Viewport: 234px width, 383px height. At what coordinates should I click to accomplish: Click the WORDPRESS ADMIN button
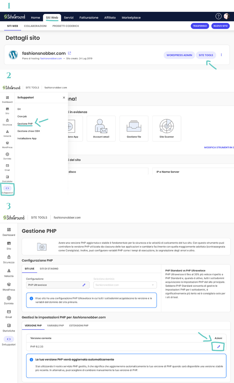(x=179, y=55)
